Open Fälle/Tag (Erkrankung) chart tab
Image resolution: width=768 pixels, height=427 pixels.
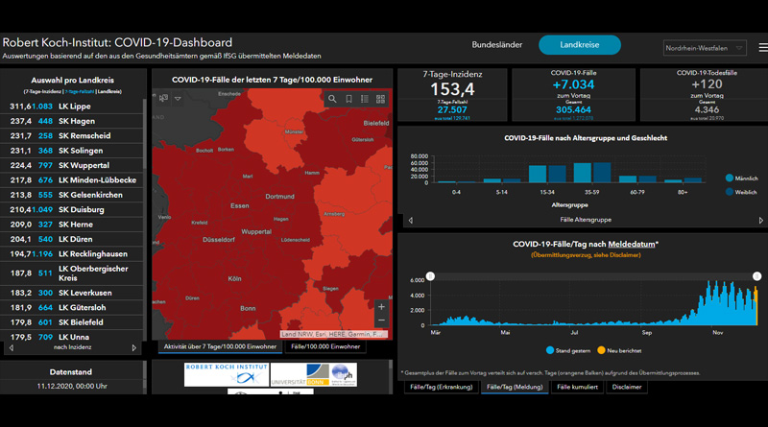[x=441, y=387]
